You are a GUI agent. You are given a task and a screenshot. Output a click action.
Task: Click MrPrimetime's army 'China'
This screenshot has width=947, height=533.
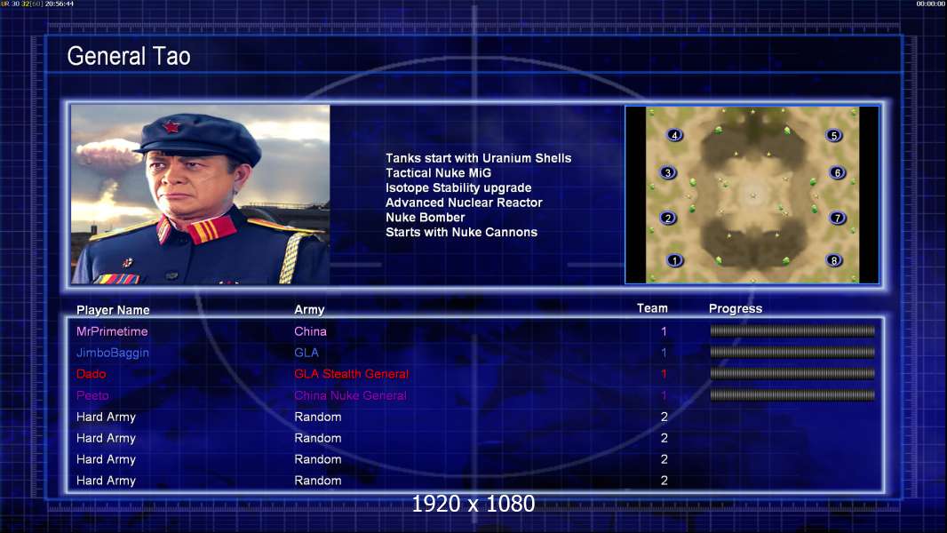point(310,331)
